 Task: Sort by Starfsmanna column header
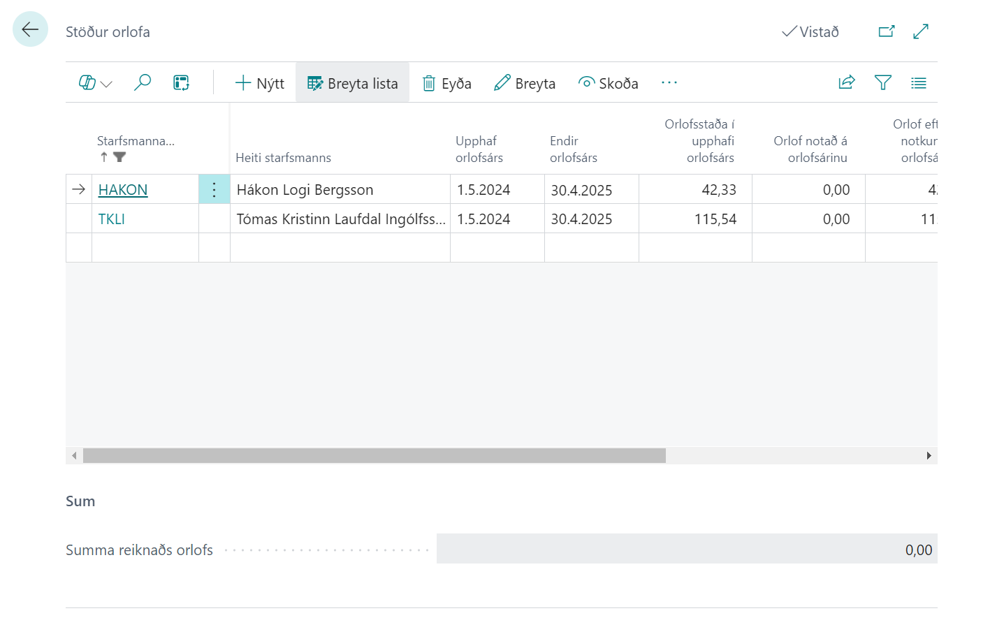[136, 141]
